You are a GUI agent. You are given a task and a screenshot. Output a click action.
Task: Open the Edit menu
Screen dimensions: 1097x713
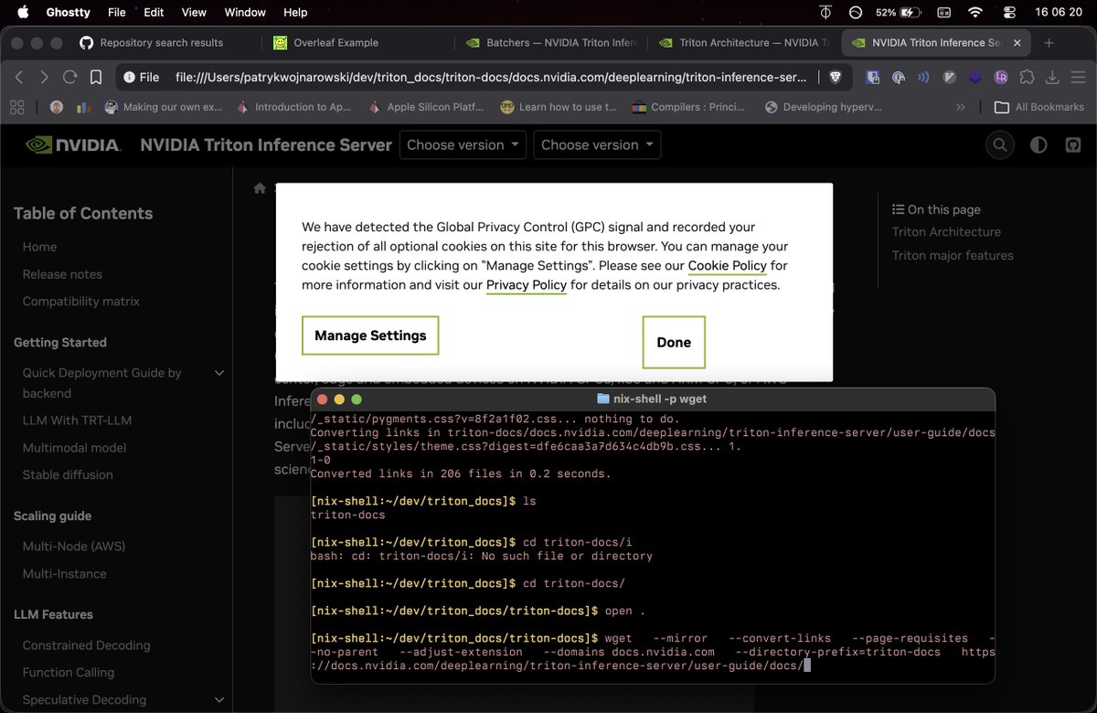coord(154,12)
